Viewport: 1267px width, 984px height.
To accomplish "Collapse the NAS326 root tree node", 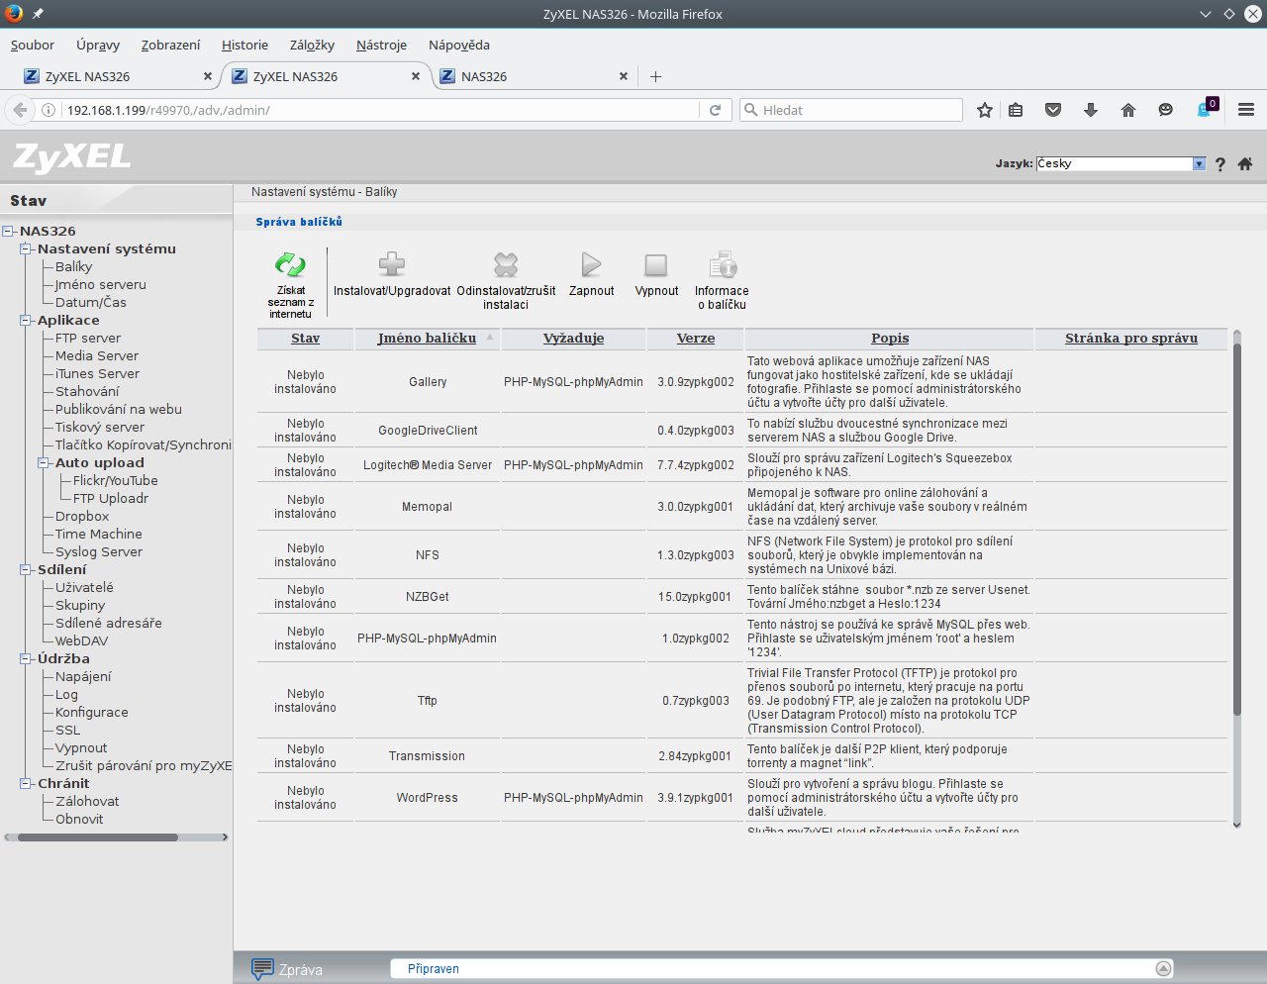I will point(9,231).
